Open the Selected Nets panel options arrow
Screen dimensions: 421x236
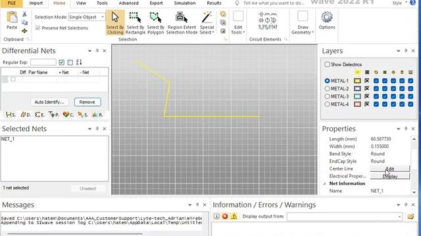[89, 128]
